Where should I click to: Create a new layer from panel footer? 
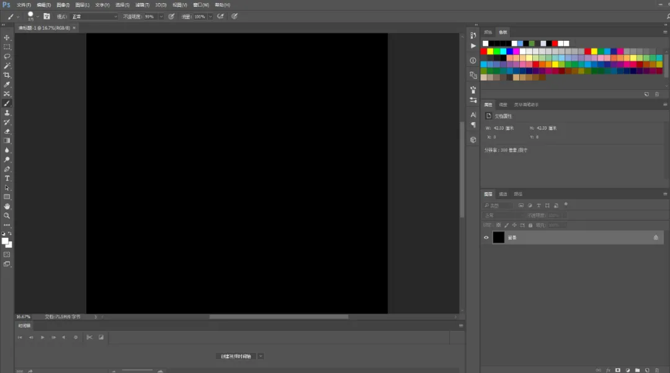(647, 370)
